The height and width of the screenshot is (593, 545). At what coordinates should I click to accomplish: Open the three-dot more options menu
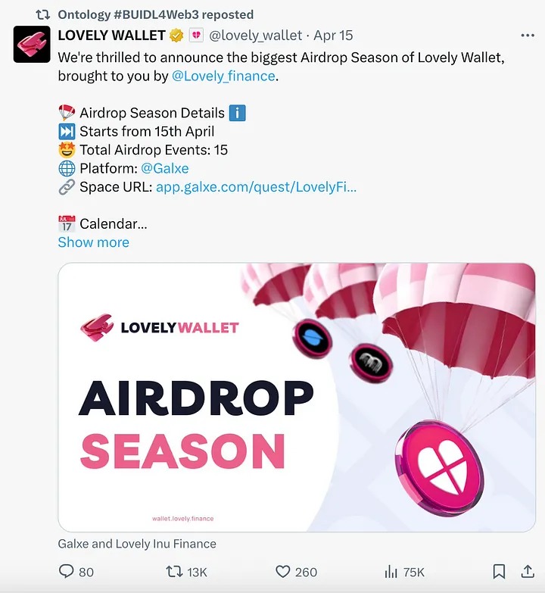click(x=528, y=36)
